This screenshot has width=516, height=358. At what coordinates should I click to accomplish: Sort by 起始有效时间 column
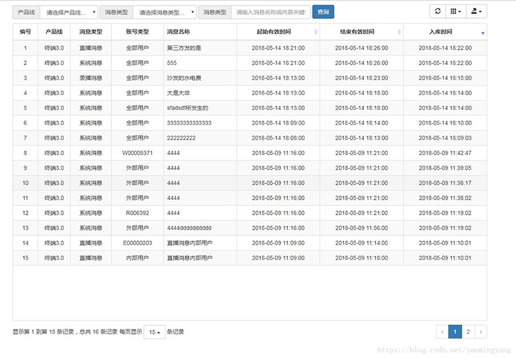click(x=277, y=32)
